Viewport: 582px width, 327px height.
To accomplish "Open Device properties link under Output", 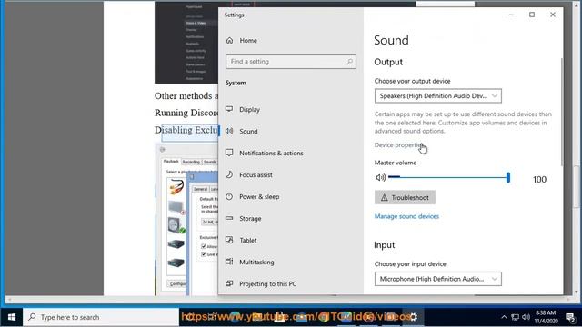I will [398, 145].
